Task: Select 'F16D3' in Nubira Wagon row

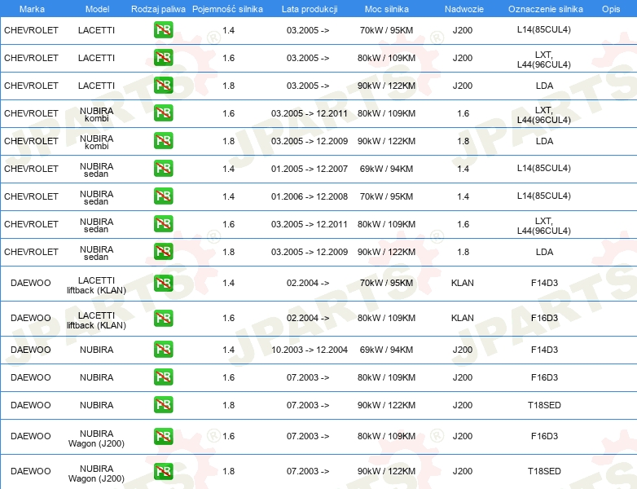Action: 544,436
